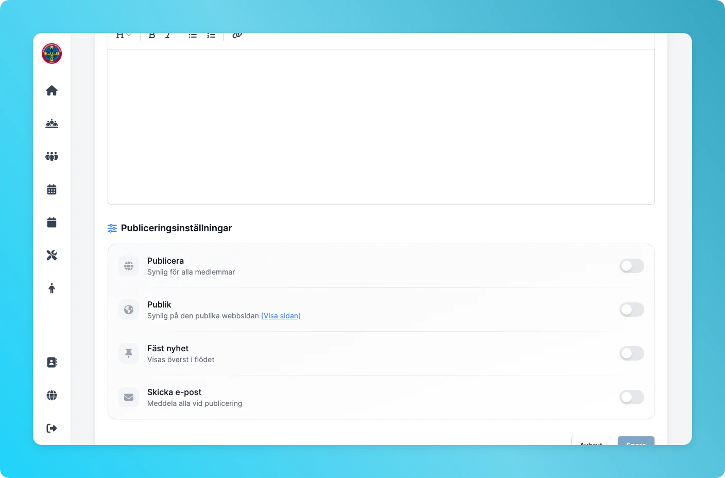The image size is (725, 478).
Task: Click the envelope icon beside Skicka e-post
Action: (129, 397)
